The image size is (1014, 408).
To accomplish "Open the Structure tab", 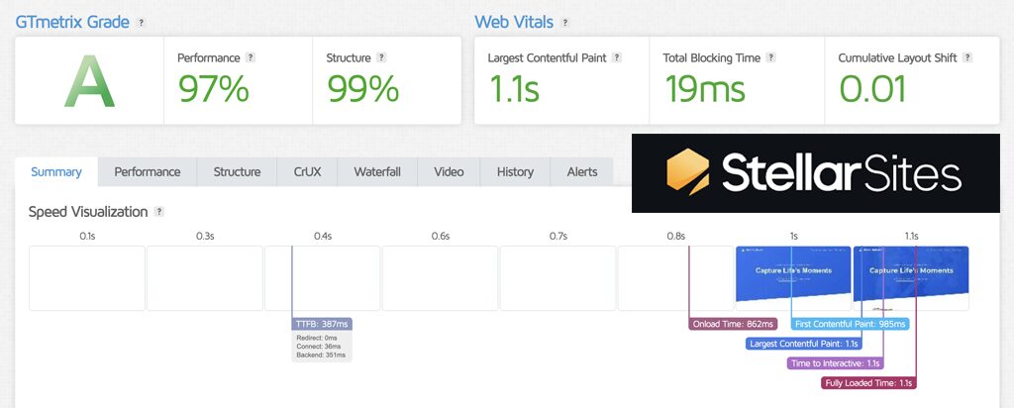I will click(x=238, y=172).
